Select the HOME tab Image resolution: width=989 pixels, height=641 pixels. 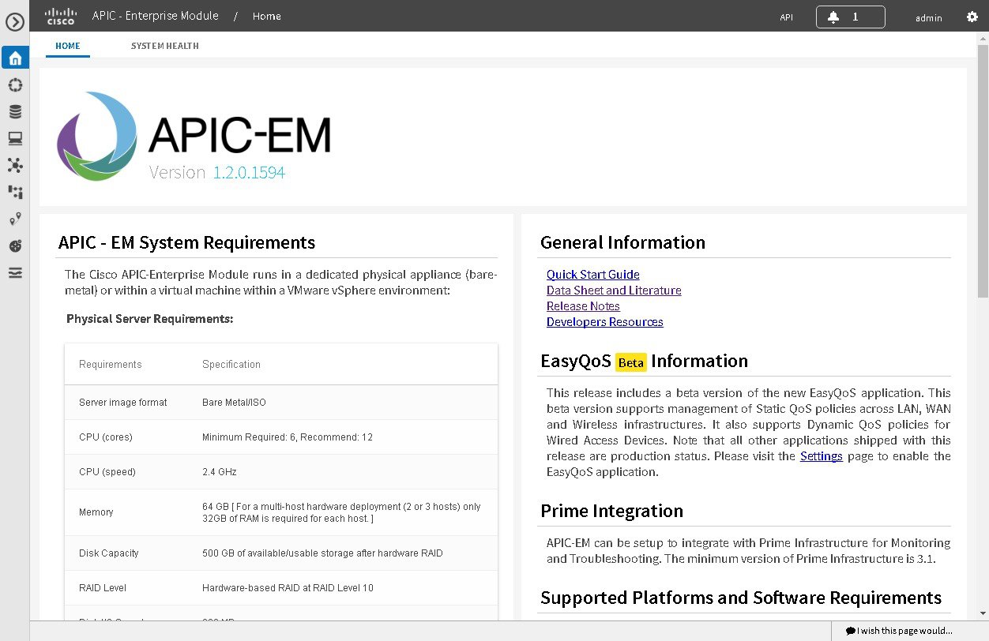pyautogui.click(x=67, y=45)
